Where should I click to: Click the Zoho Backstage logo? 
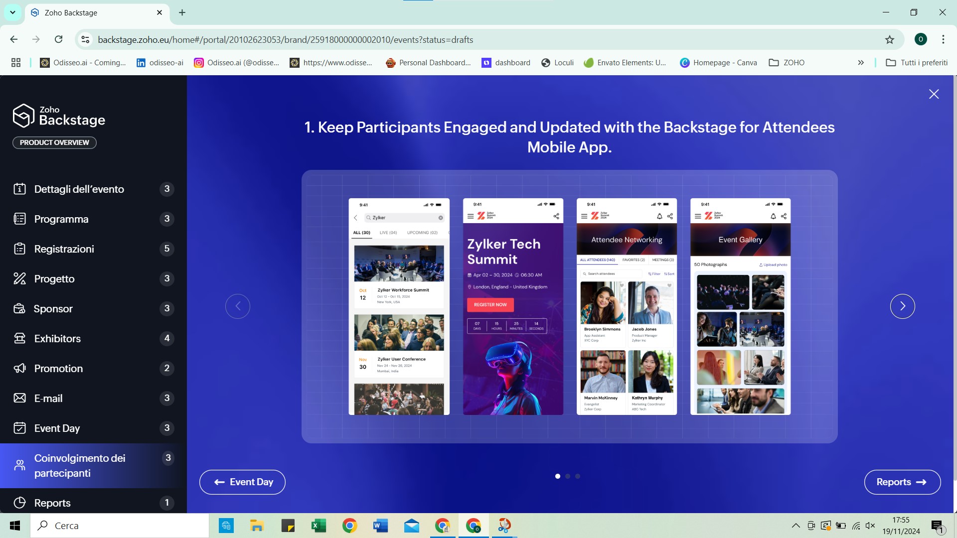(59, 116)
